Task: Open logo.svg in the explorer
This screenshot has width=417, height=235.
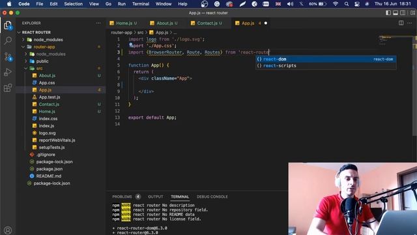Action: 47,133
